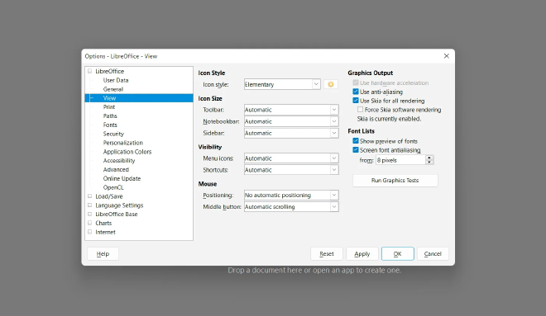
Task: Open the Toolbar icon size dropdown
Action: tap(291, 110)
